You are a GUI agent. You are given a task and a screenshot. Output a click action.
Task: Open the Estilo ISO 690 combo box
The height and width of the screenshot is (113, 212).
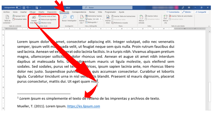point(98,19)
